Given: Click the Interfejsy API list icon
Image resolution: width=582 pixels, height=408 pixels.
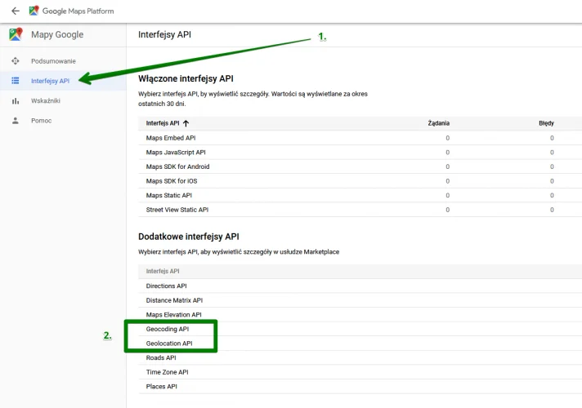Looking at the screenshot, I should [16, 81].
